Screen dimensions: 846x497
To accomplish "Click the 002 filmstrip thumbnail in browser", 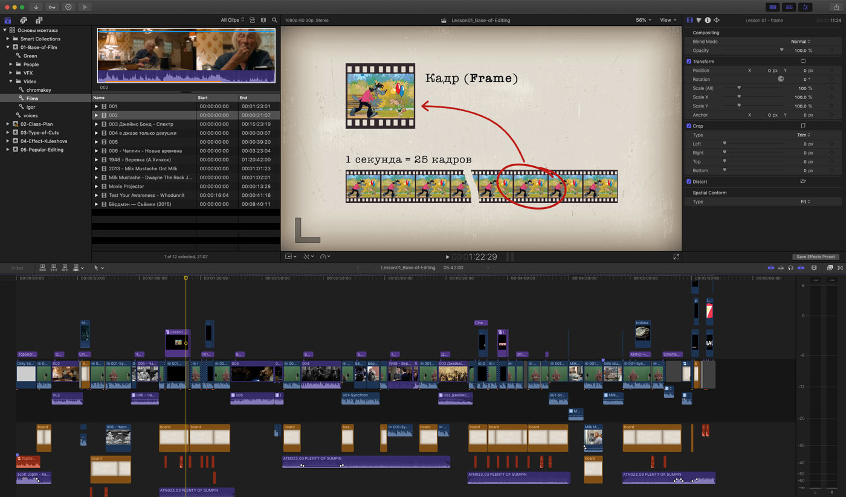I will pyautogui.click(x=186, y=56).
